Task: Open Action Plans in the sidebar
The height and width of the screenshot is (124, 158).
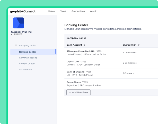Action: coord(25,69)
